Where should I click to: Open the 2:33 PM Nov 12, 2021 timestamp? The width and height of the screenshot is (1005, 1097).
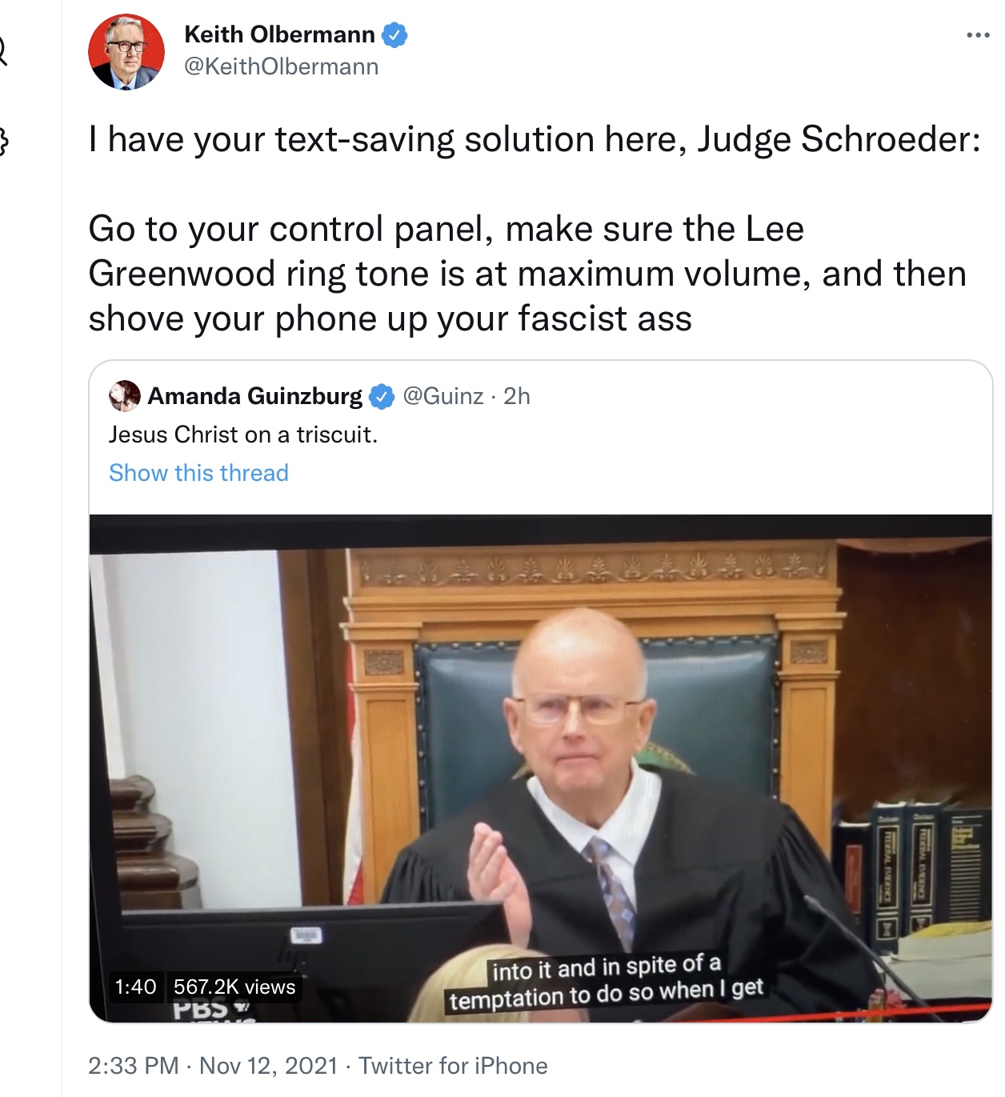(x=213, y=1066)
